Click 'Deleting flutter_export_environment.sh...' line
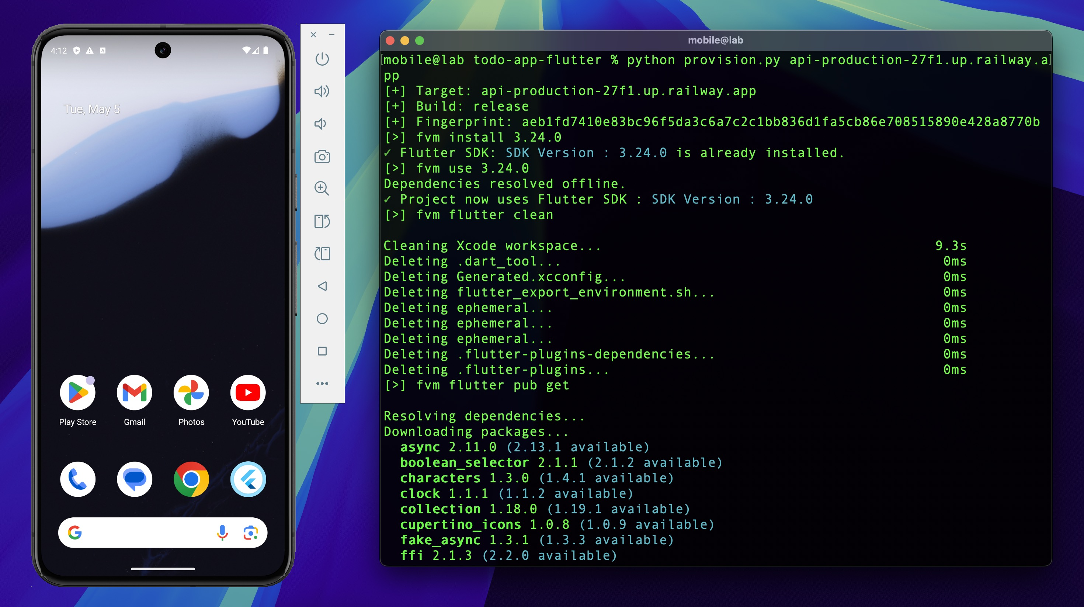The height and width of the screenshot is (607, 1084). tap(549, 292)
